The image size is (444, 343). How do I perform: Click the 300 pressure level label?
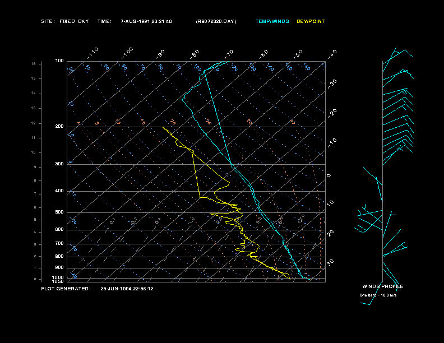59,164
